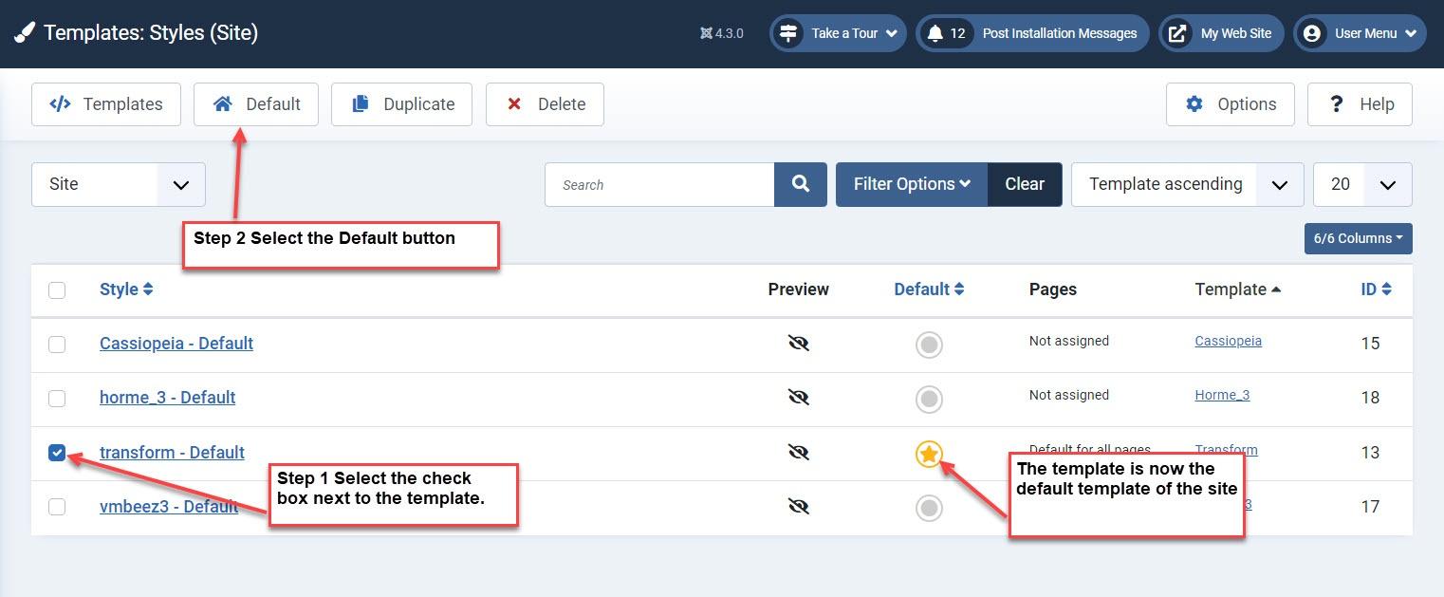Click the Templates toolbar button

click(x=105, y=104)
